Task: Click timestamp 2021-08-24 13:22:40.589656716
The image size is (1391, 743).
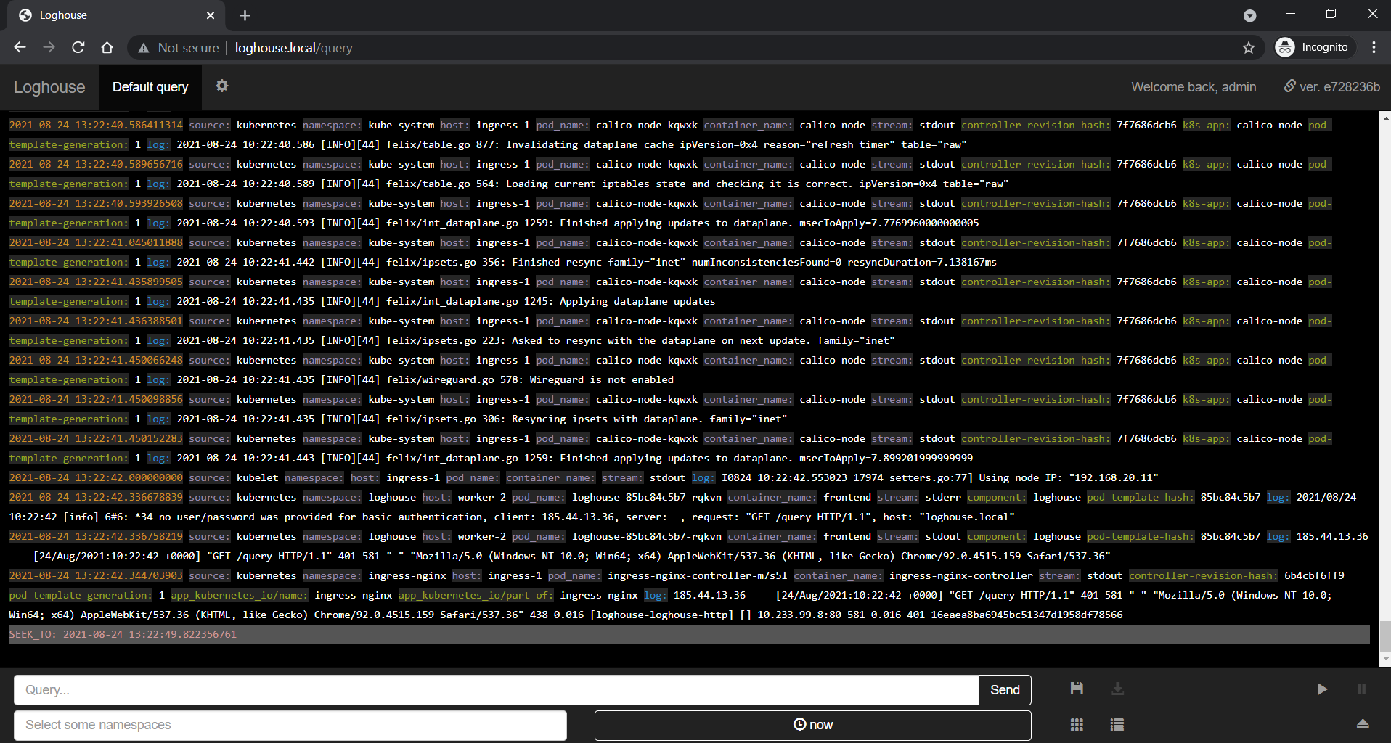Action: pyautogui.click(x=96, y=165)
